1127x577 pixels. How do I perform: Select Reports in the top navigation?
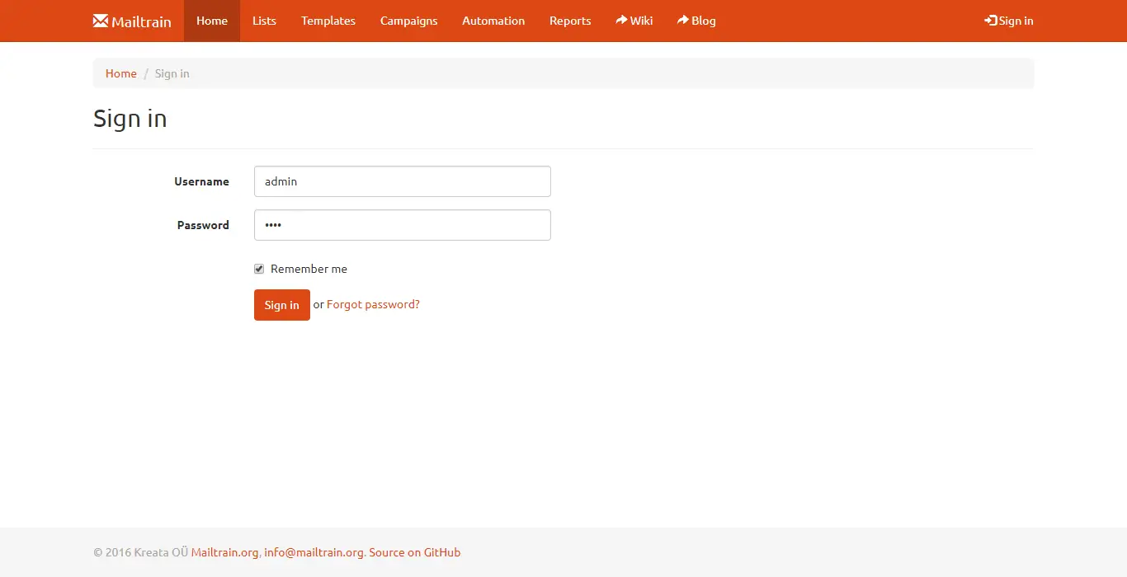570,21
